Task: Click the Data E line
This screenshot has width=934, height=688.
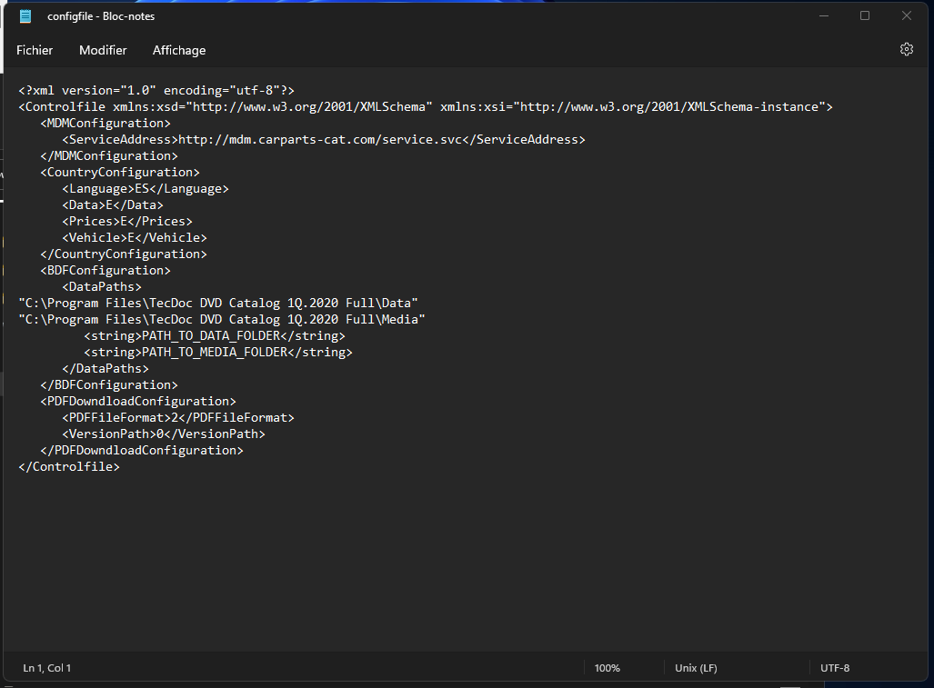Action: tap(113, 205)
